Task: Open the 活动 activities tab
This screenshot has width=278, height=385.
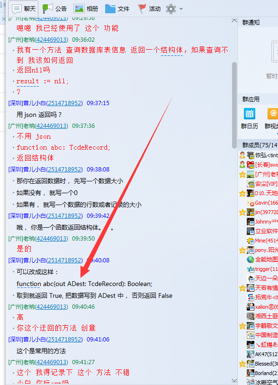Action: [149, 9]
